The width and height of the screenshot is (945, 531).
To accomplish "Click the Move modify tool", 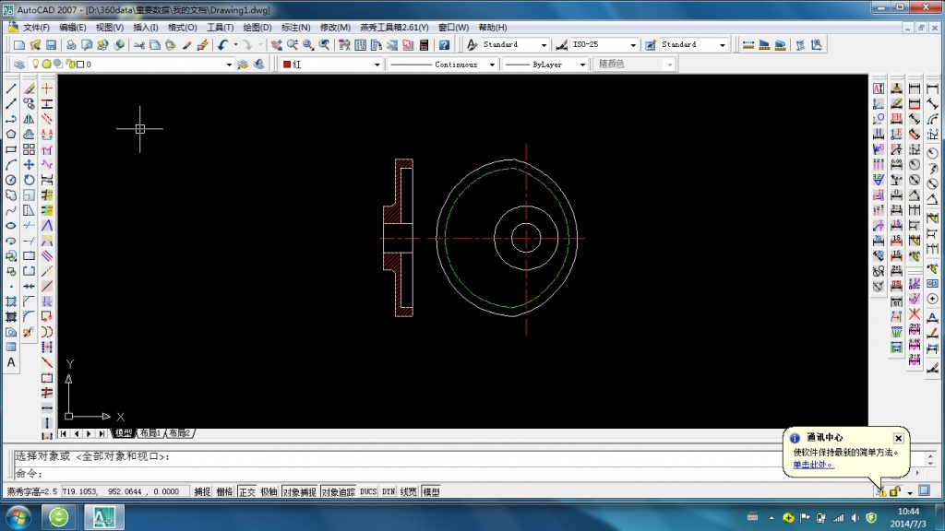I will click(29, 164).
